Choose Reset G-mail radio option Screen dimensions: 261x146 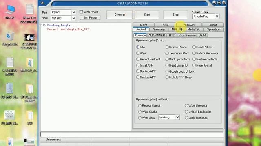(x=194, y=65)
